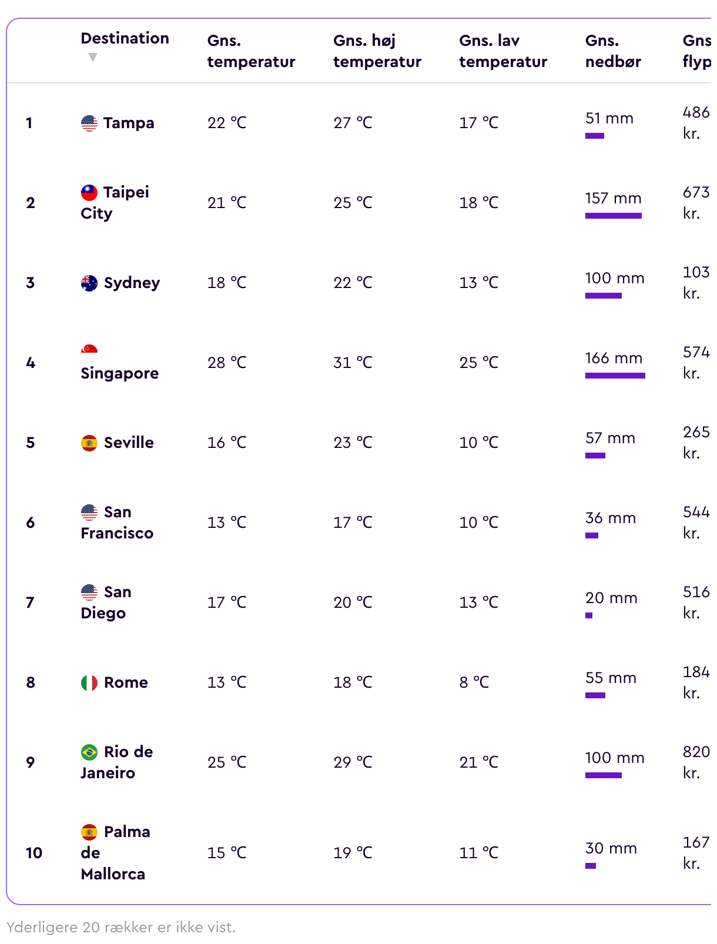The image size is (717, 944).
Task: Click the Spanish flag beside Palma de Mallorca
Action: (89, 832)
